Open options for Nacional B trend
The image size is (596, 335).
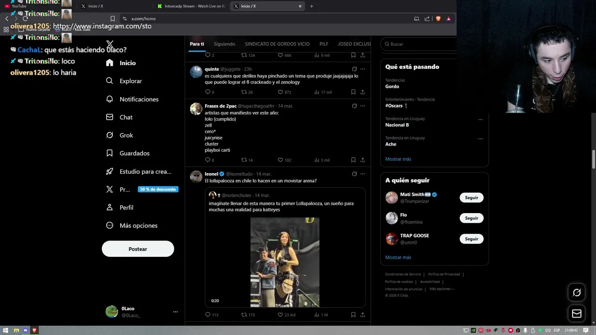[481, 120]
